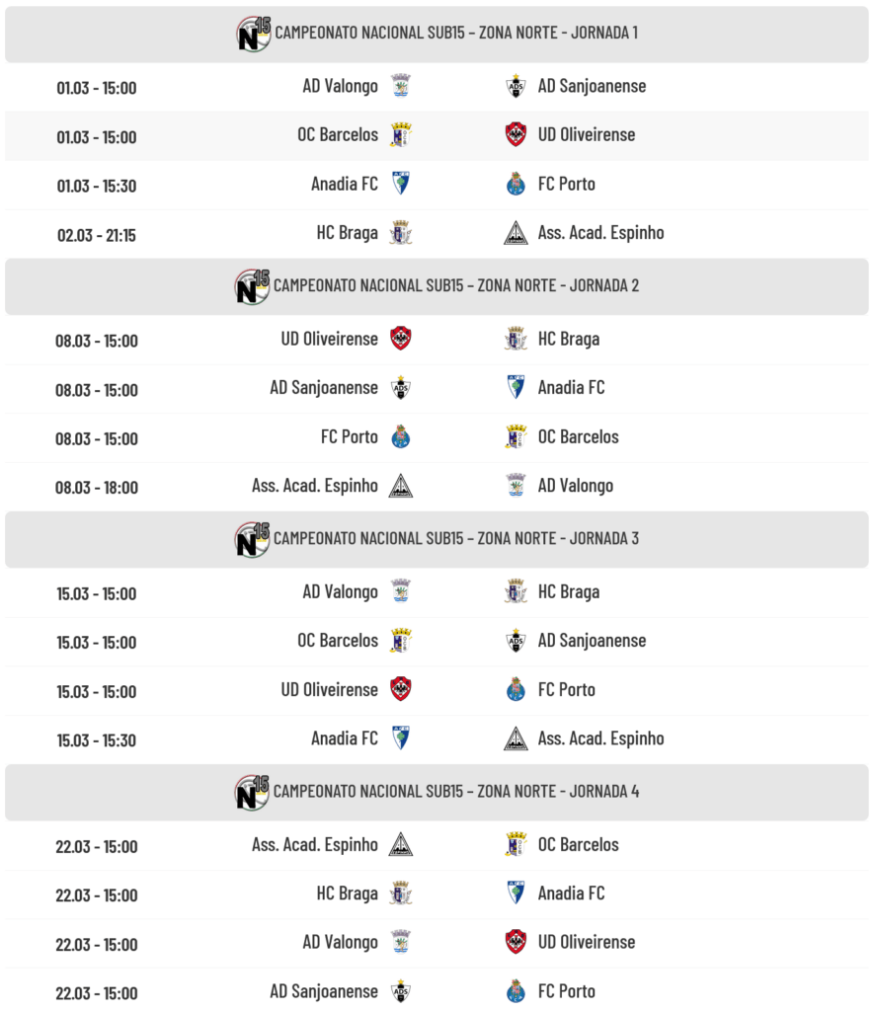The image size is (875, 1011).
Task: Click the N15 logo in Jornada 3 header
Action: pos(253,539)
